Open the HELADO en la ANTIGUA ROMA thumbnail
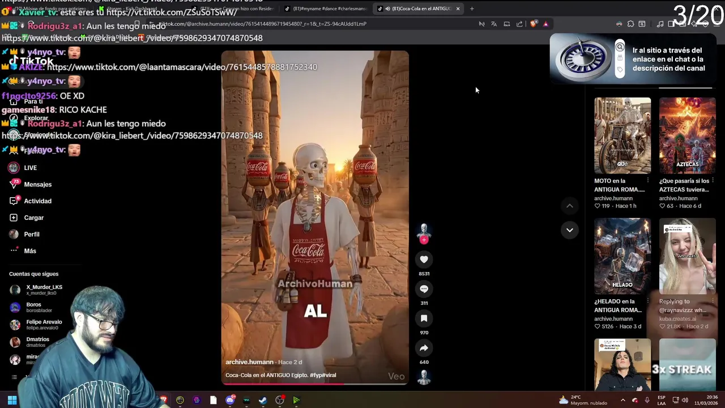The height and width of the screenshot is (408, 725). [x=622, y=256]
